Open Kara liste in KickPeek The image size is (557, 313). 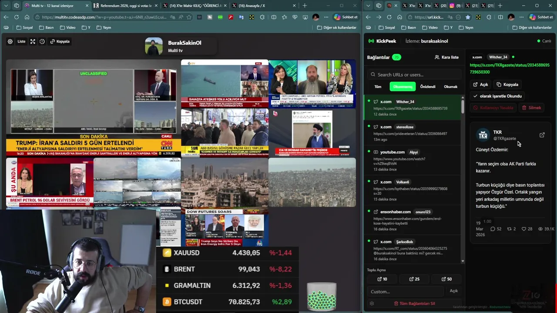446,57
